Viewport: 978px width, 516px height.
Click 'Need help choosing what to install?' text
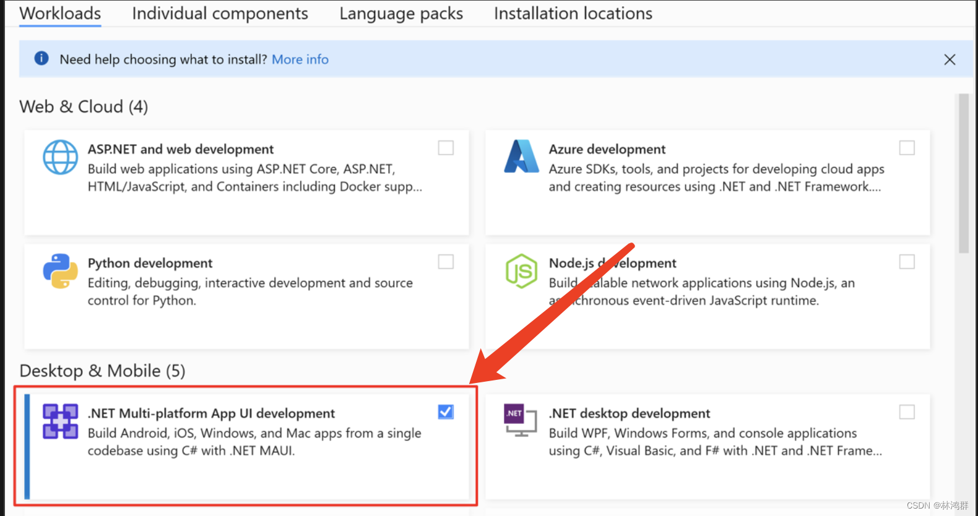click(x=163, y=59)
